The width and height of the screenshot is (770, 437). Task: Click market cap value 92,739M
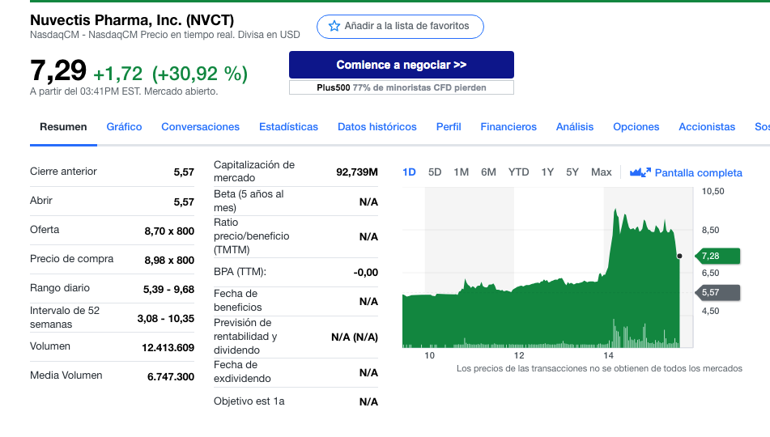point(357,172)
